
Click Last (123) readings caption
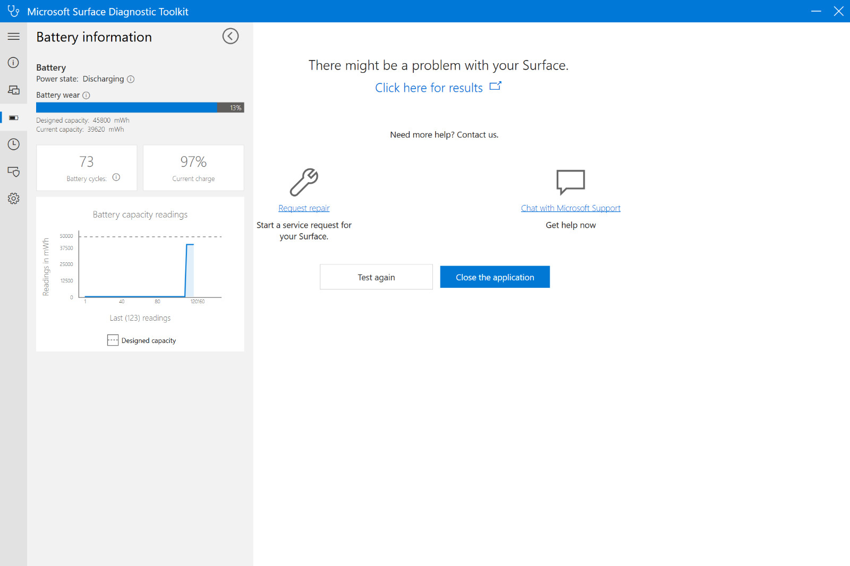point(140,318)
